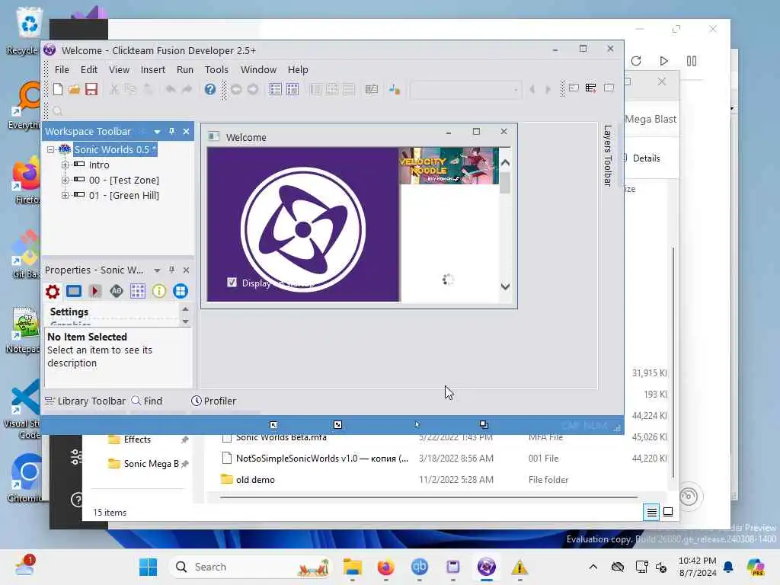Switch to the Profiler tab

click(214, 401)
